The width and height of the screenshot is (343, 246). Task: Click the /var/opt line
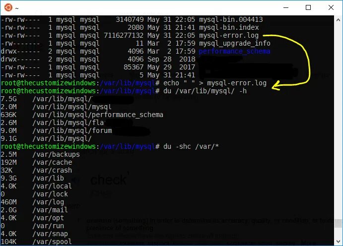pyautogui.click(x=48, y=218)
